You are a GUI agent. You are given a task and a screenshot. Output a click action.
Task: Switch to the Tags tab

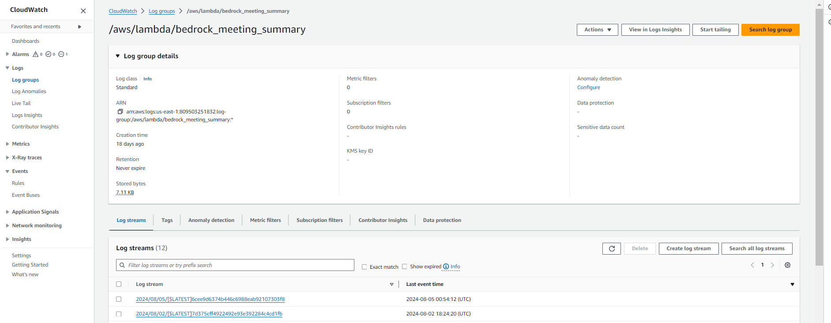[x=167, y=220]
